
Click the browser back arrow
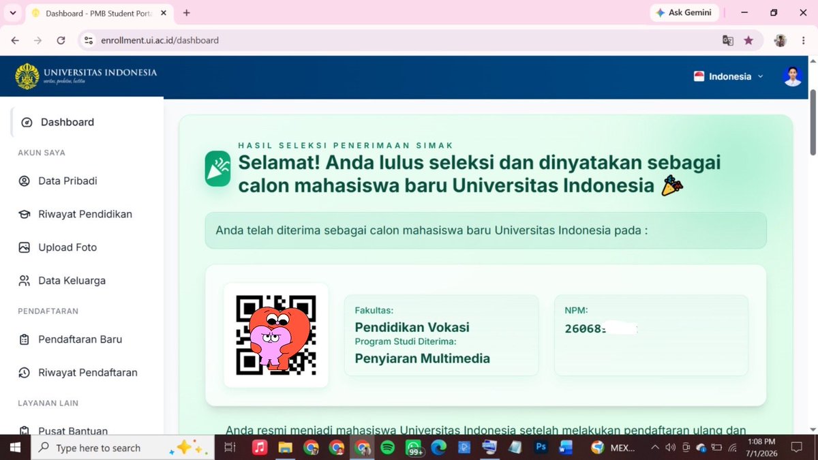[15, 40]
